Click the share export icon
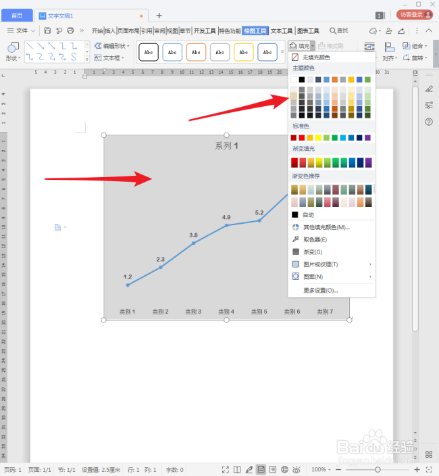This screenshot has height=476, width=439. [401, 30]
